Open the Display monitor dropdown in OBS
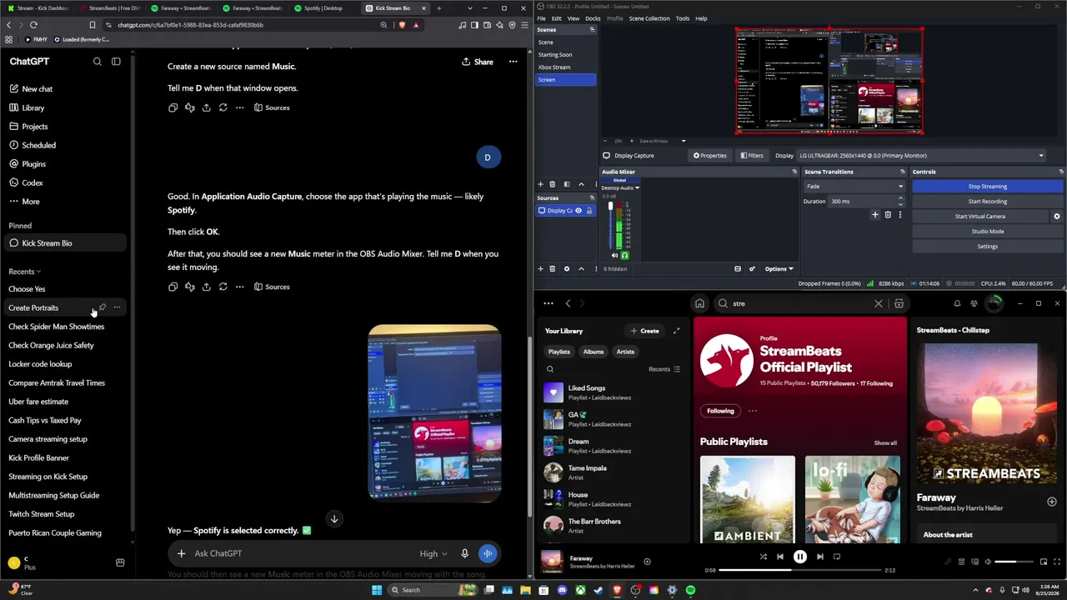Screen dimensions: 1067x600 (921, 156)
